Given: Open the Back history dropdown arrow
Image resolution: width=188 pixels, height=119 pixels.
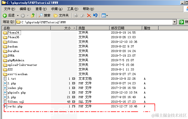Looking at the screenshot, I should [18, 15].
